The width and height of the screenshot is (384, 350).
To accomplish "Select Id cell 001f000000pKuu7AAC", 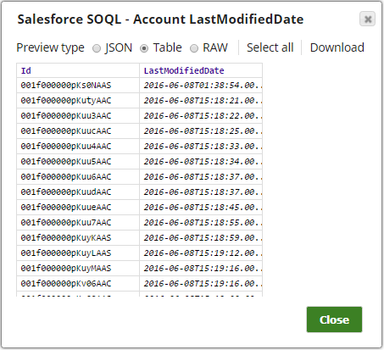I will tap(78, 223).
